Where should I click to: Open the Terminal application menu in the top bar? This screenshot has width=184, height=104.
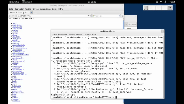point(27,2)
